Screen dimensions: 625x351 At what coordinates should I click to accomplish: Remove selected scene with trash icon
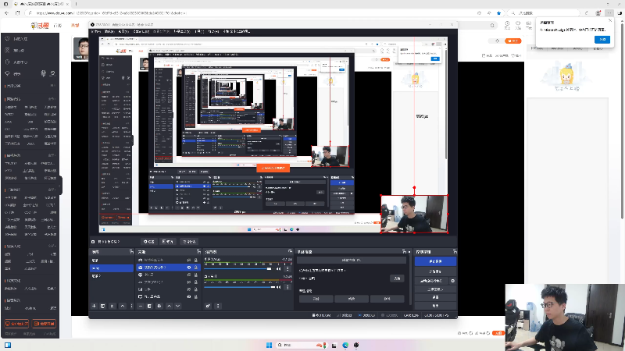coord(103,306)
